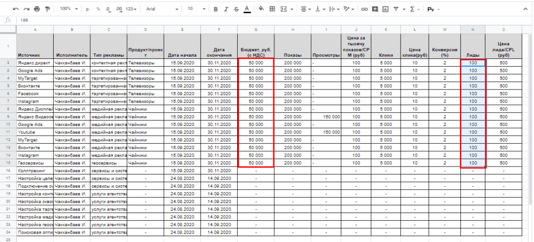Click the Конверсия (%) header cell

445,46
